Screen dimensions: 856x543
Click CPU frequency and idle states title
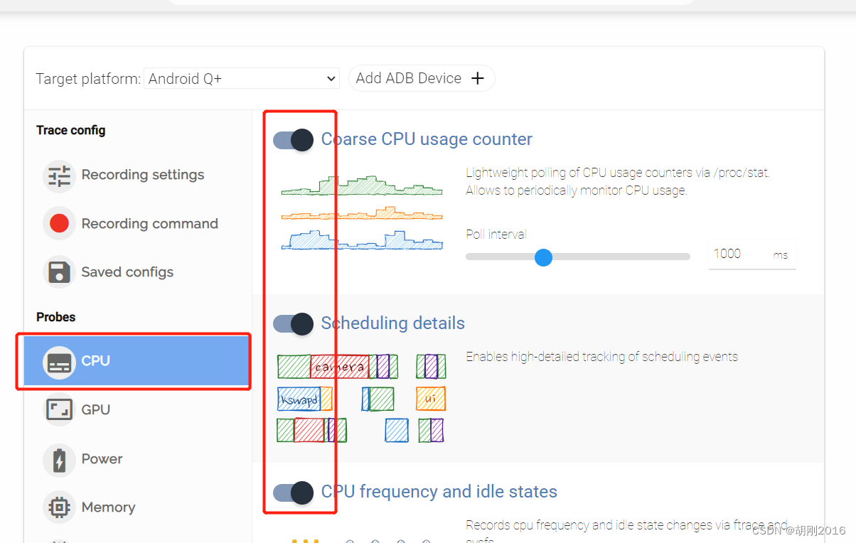pyautogui.click(x=439, y=492)
